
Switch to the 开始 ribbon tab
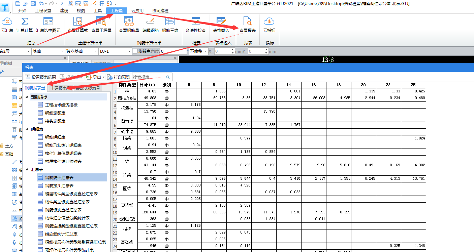(22, 10)
